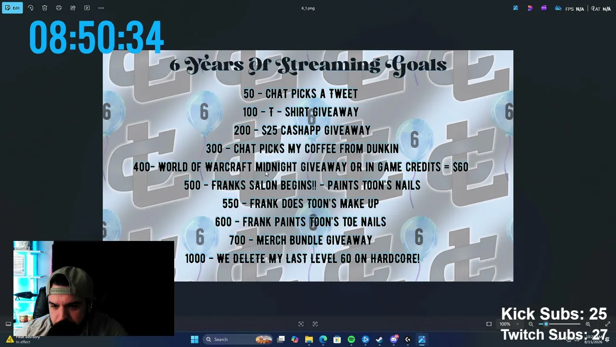Click the "FPS N/A" overlay readout
Image resolution: width=616 pixels, height=347 pixels.
click(575, 9)
